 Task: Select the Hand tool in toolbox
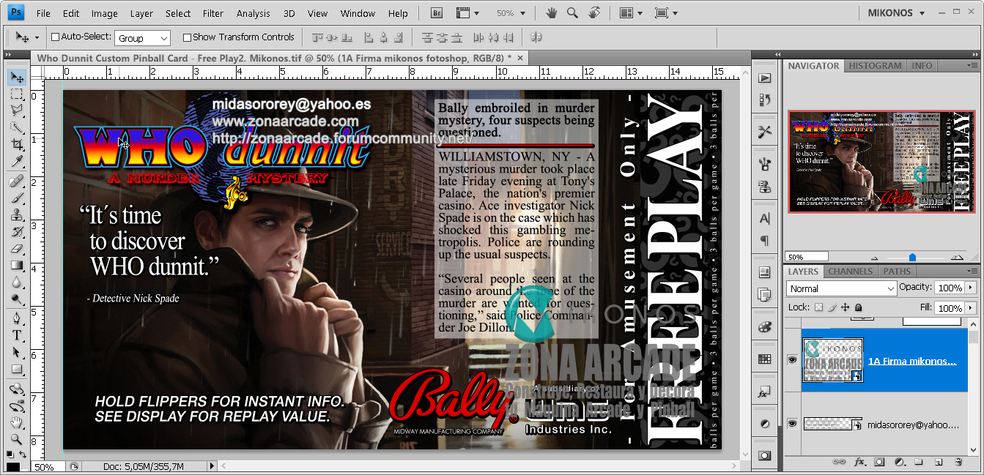coord(16,423)
